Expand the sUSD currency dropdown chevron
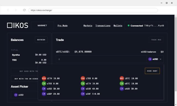 click(x=160, y=59)
